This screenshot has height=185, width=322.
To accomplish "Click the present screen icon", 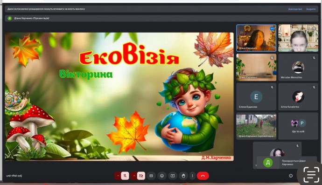I will pyautogui.click(x=173, y=176).
